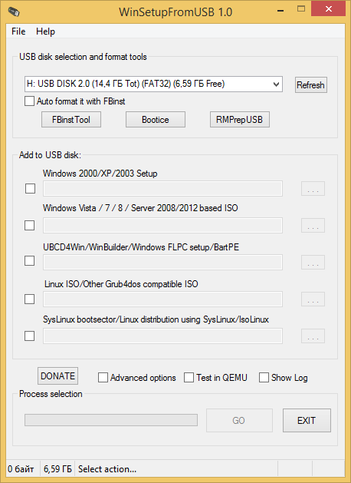
Task: Open the Bootice tool
Action: point(156,120)
